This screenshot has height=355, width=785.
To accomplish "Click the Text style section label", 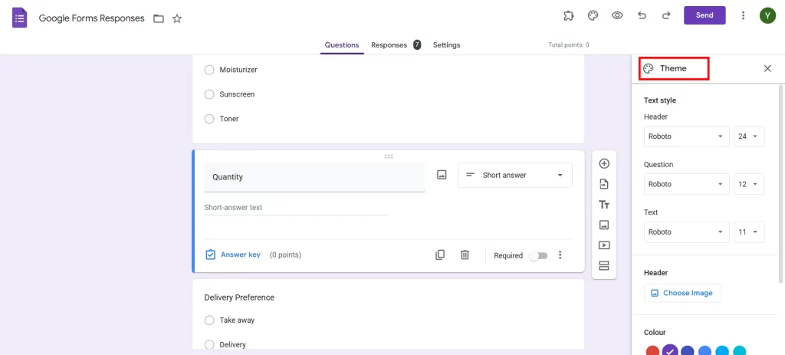I will tap(660, 100).
